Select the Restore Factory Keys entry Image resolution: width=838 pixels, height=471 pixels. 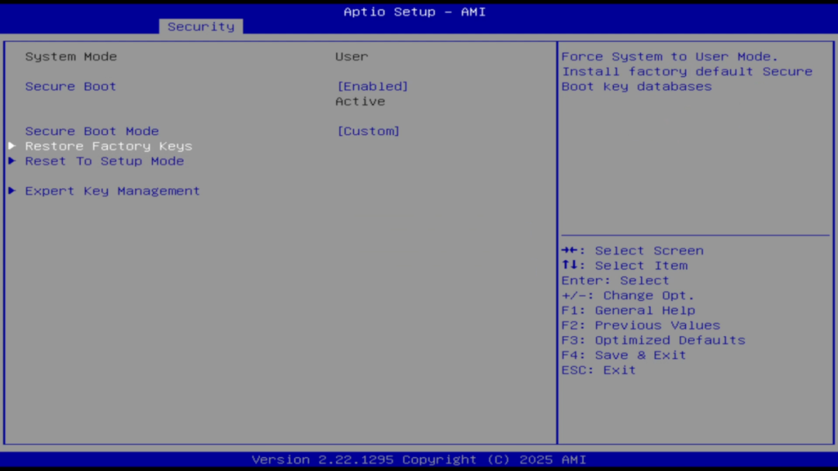point(109,146)
